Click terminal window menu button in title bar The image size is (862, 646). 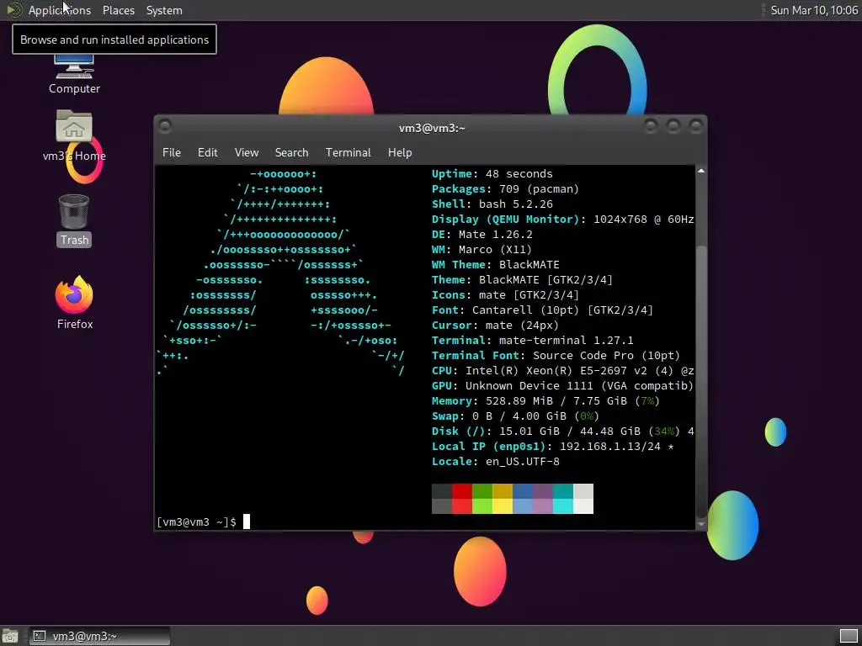(164, 126)
